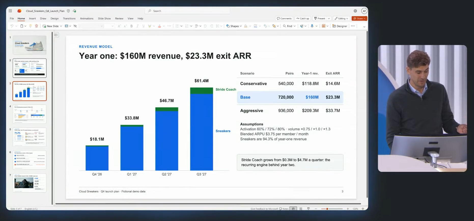Toggle Italic formatting

click(x=137, y=26)
